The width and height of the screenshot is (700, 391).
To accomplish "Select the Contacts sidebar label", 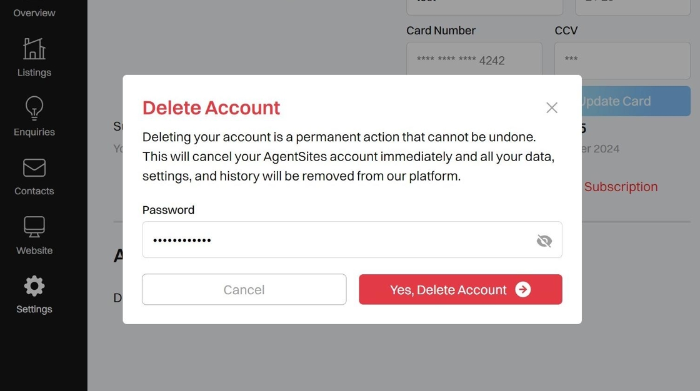I will click(x=34, y=191).
